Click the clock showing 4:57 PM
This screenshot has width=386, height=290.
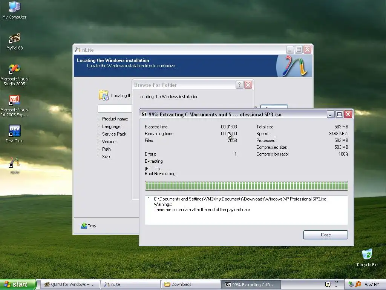(x=372, y=284)
